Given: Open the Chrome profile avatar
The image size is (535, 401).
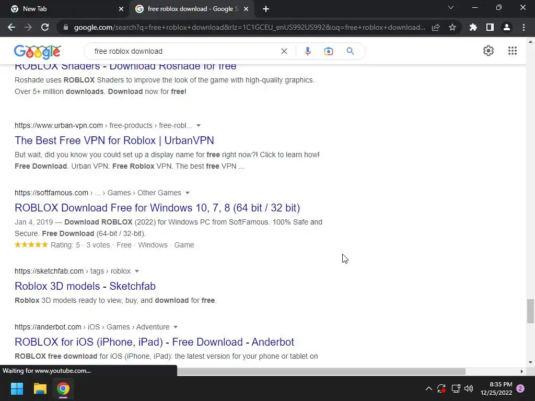Looking at the screenshot, I should tap(507, 27).
